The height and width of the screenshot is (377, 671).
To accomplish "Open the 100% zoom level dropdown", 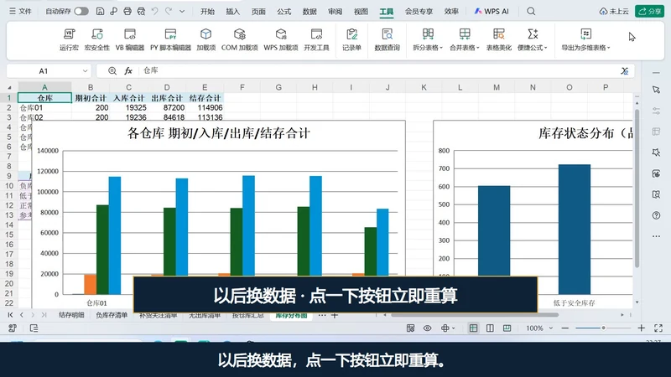I will tap(551, 328).
